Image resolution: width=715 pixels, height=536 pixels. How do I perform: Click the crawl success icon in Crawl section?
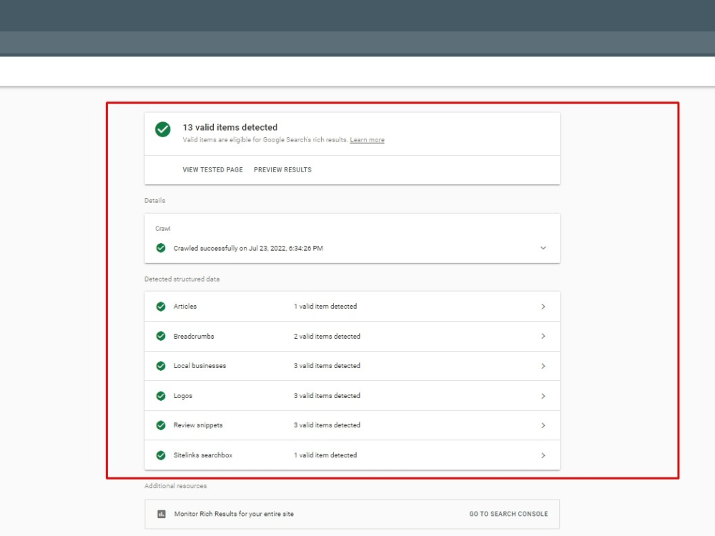pos(161,248)
